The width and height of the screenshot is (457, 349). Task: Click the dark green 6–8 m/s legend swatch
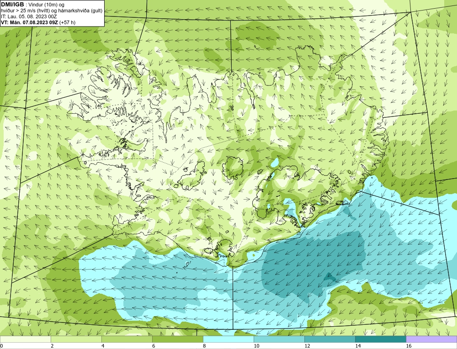[x=177, y=339]
